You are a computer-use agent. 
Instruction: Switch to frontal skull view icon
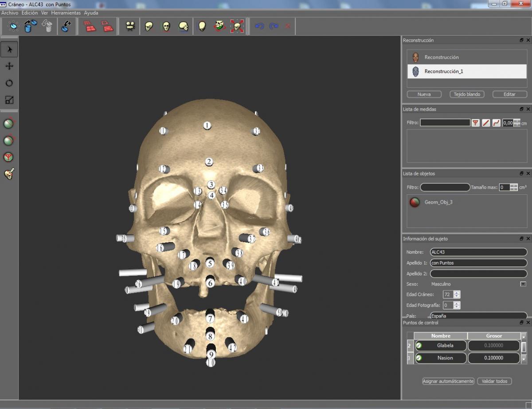click(166, 27)
